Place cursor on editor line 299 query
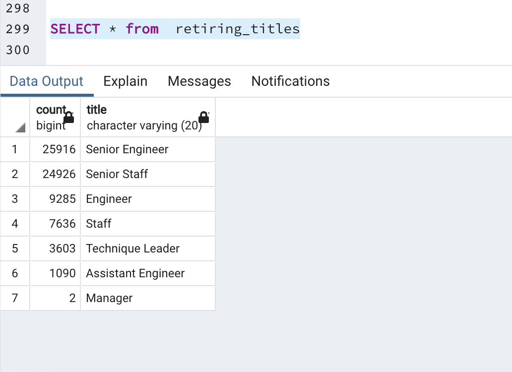 tap(175, 29)
